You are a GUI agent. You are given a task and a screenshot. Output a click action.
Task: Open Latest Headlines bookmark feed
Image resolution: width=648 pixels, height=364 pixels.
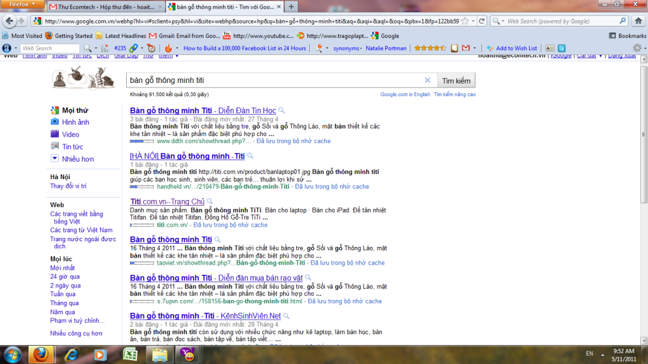click(121, 36)
